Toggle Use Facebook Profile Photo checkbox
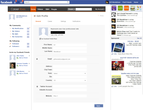Viewport: 143px width, 110px height. tap(40, 39)
